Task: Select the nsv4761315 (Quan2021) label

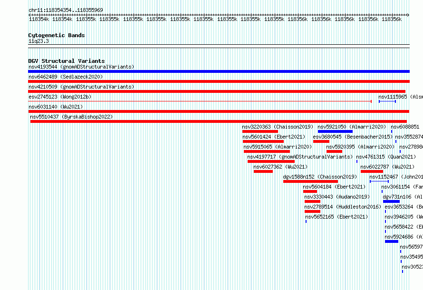Action: [386, 157]
